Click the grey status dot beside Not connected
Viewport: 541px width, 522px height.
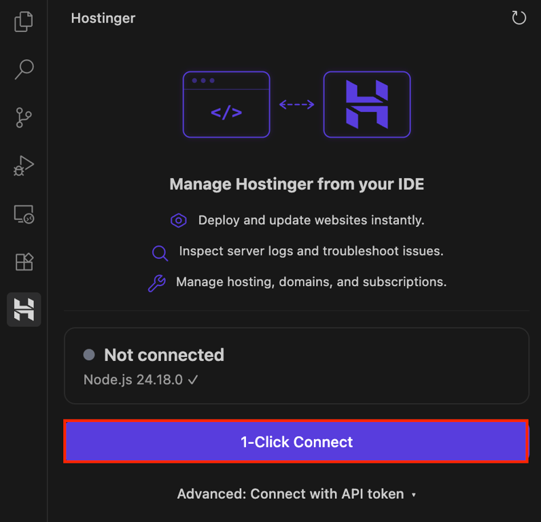pyautogui.click(x=89, y=355)
